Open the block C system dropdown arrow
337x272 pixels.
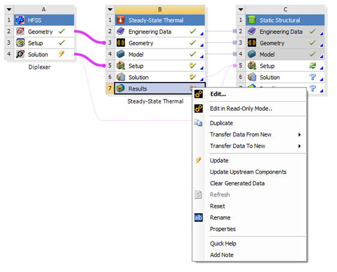(x=241, y=10)
